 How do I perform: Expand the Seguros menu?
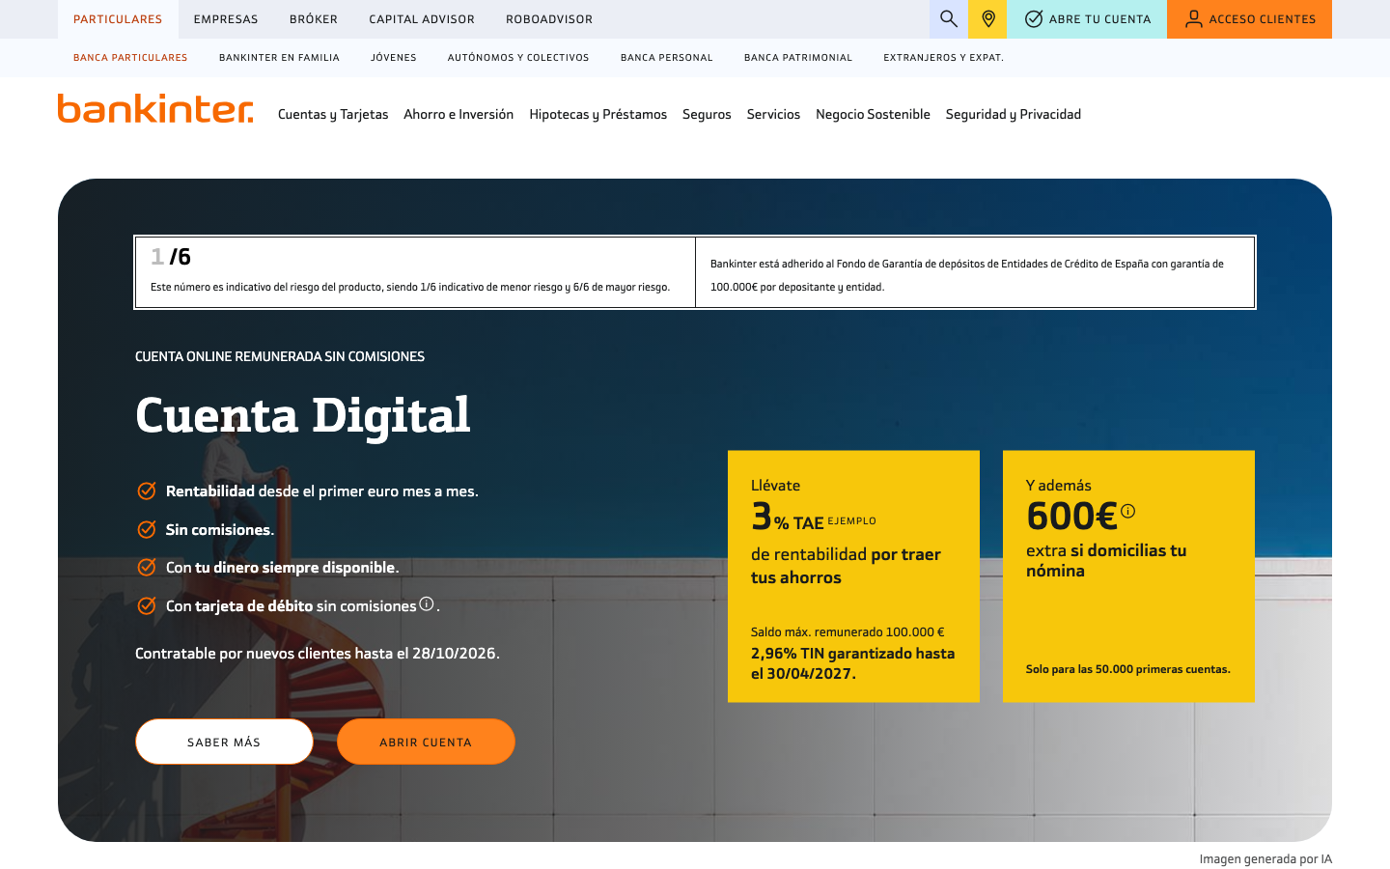[x=707, y=114]
